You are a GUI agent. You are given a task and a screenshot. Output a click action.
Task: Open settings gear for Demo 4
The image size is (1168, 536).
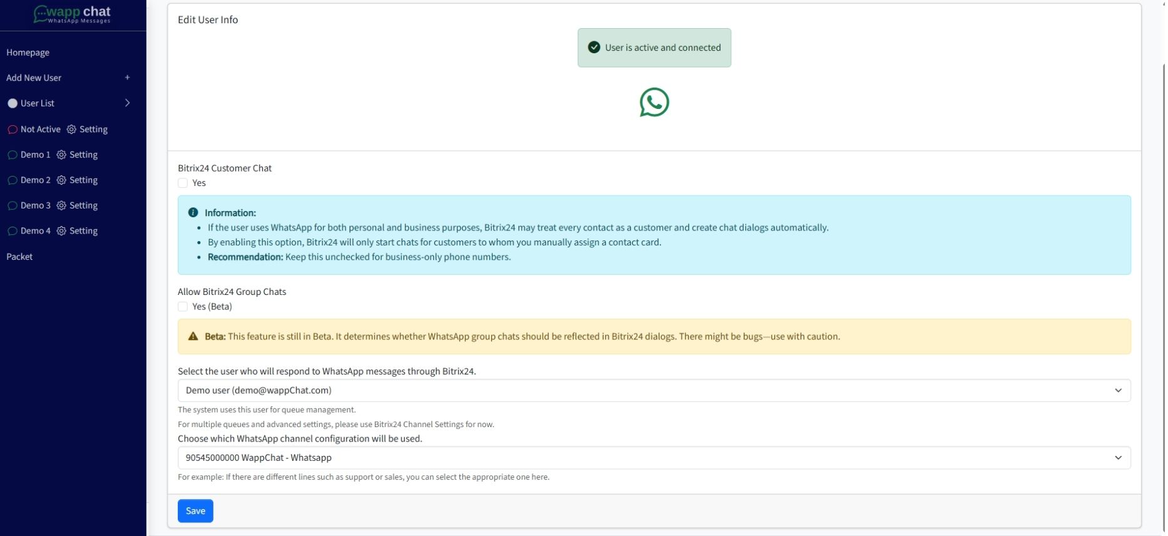(x=61, y=231)
